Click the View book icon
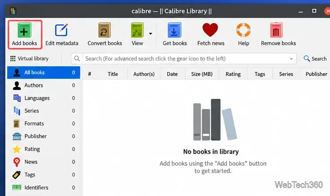 coord(137,30)
